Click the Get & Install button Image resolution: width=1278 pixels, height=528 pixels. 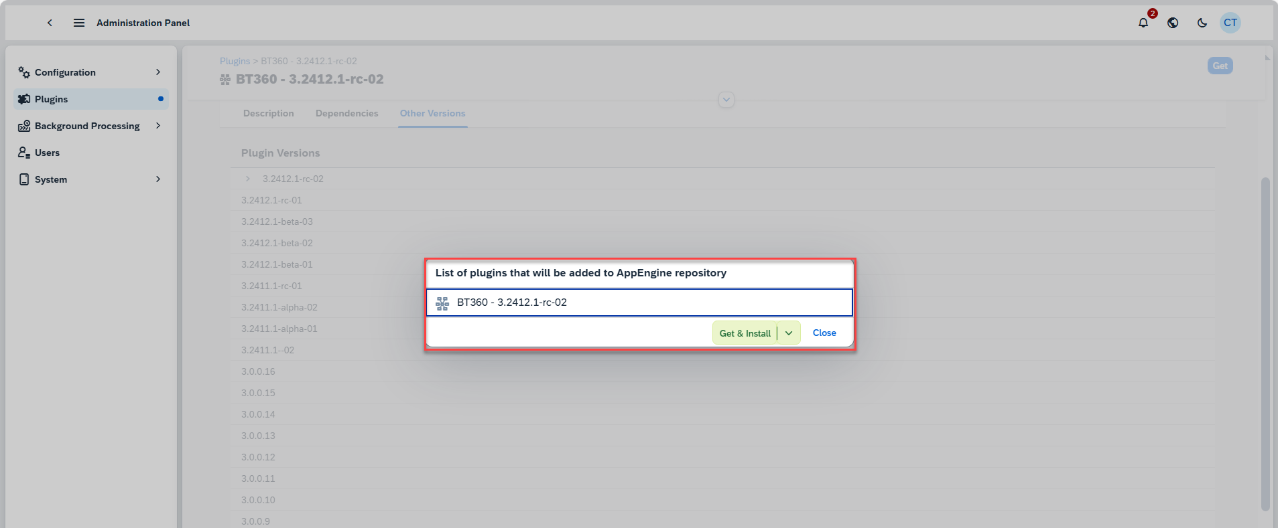[744, 333]
